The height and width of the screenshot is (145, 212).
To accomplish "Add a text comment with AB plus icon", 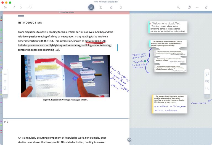I will coord(207,81).
